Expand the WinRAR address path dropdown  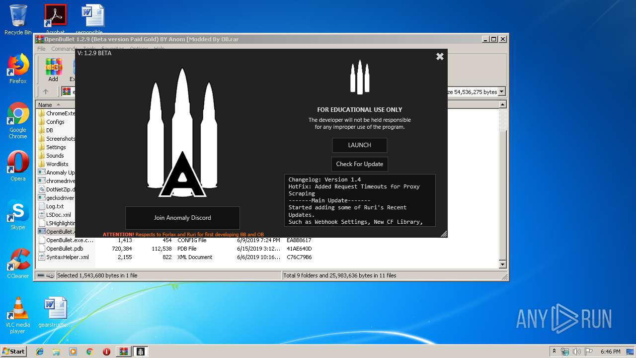502,91
